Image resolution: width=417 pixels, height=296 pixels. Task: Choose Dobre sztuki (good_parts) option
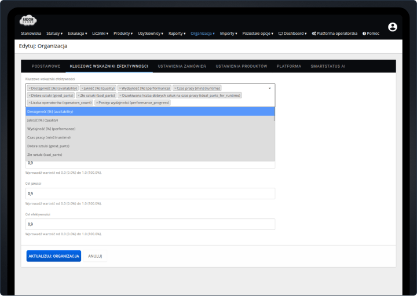(x=50, y=146)
